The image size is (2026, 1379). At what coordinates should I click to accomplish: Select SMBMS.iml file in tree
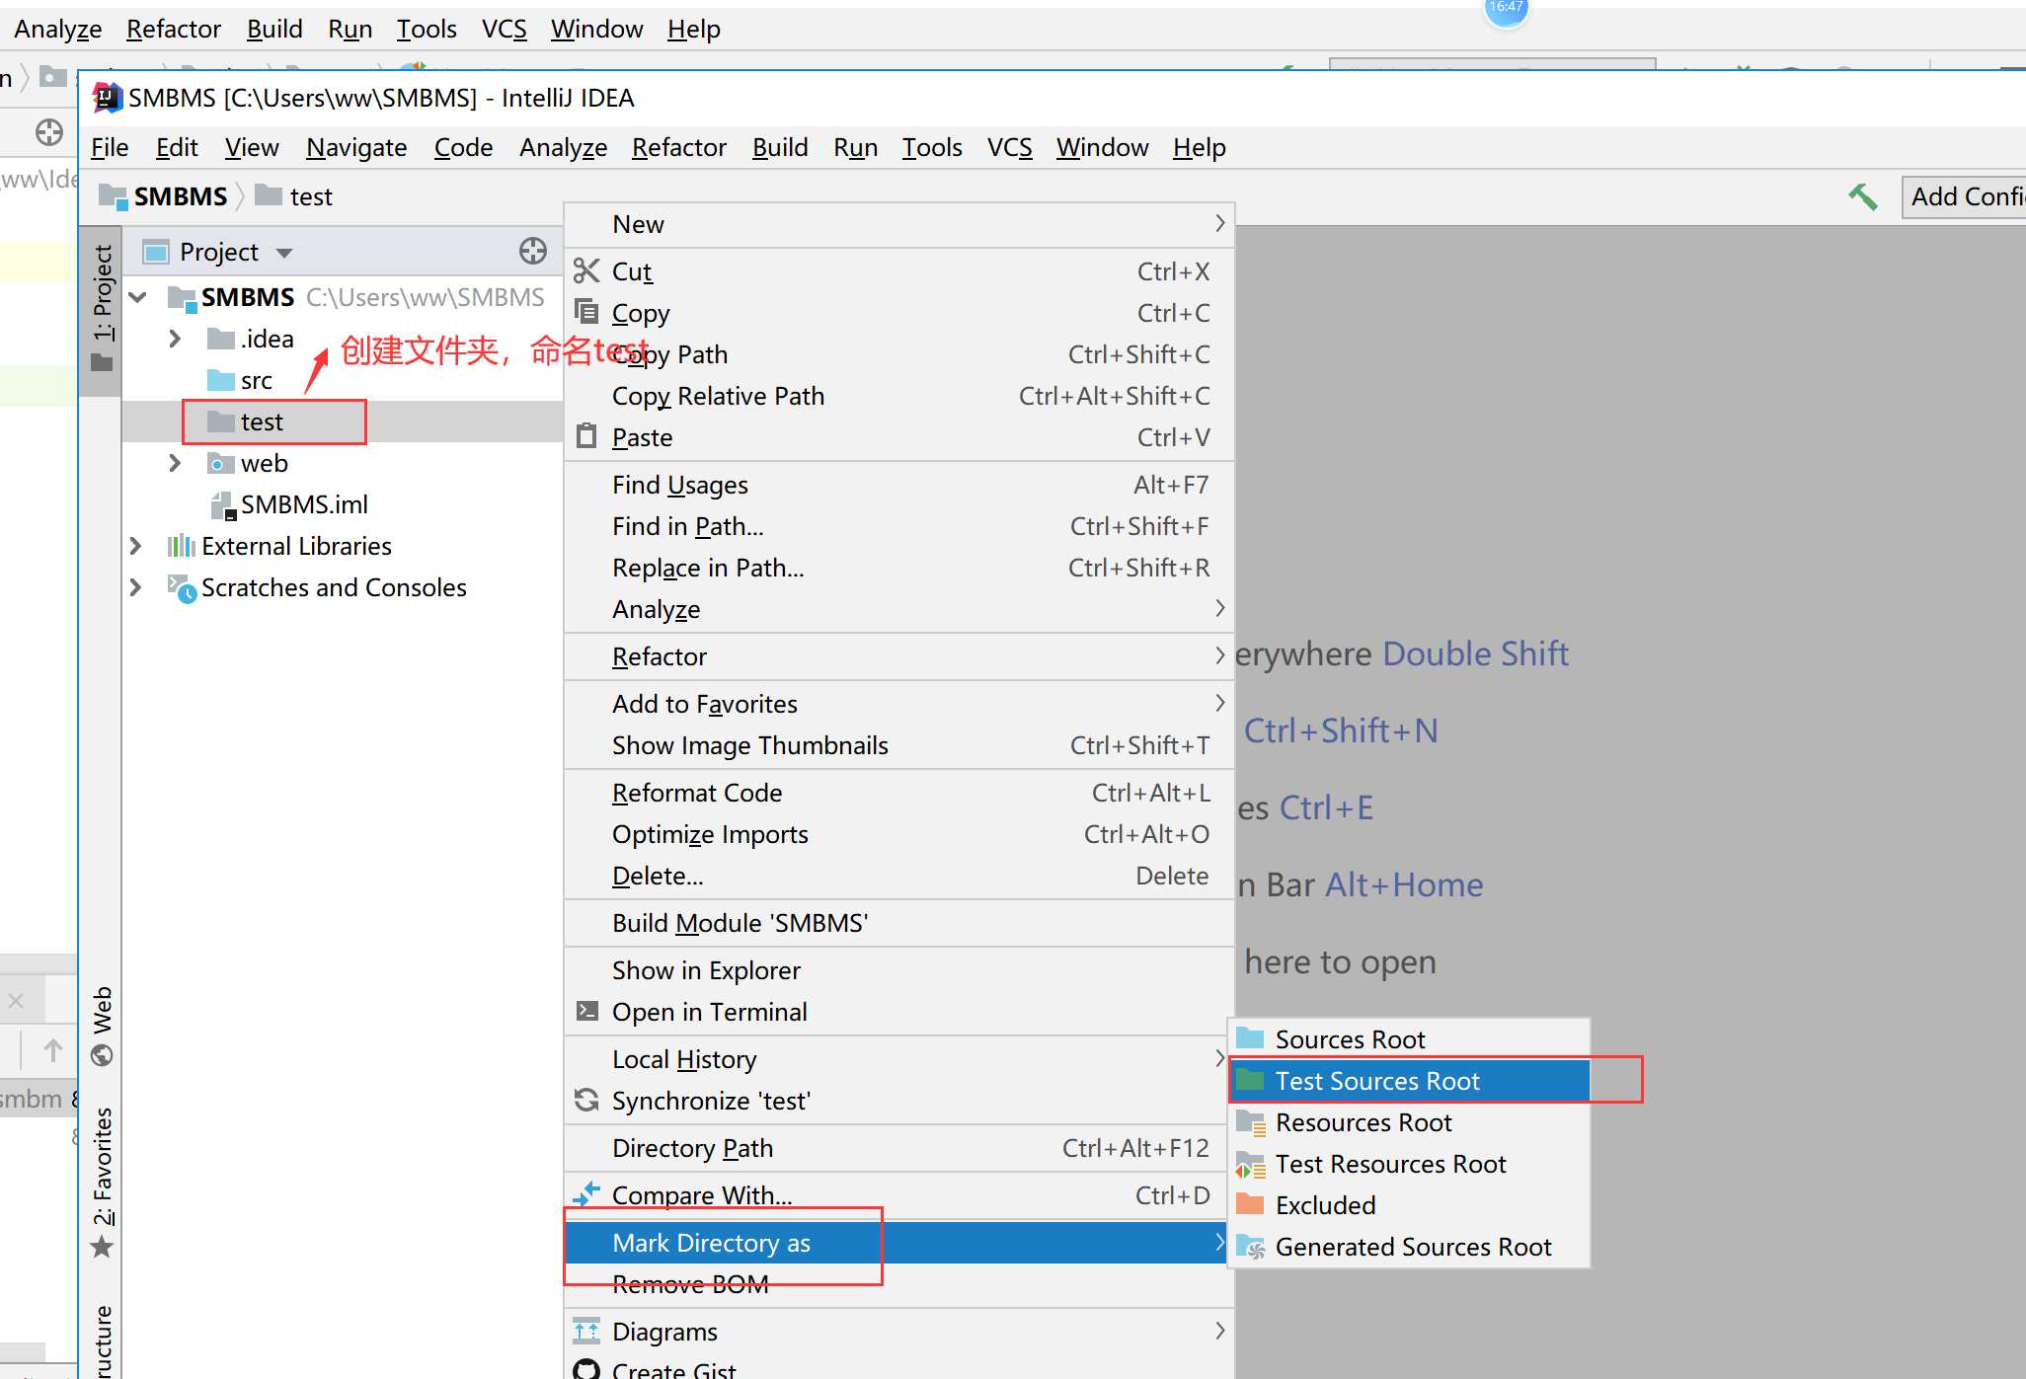[303, 504]
